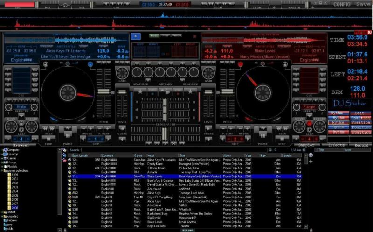Click the left deck pitch bend plus button

pos(107,129)
